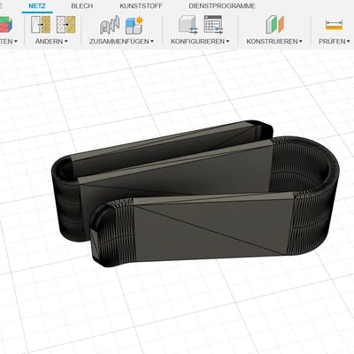Expand the KONFIGURIEREN dropdown
354x354 pixels.
tap(200, 42)
